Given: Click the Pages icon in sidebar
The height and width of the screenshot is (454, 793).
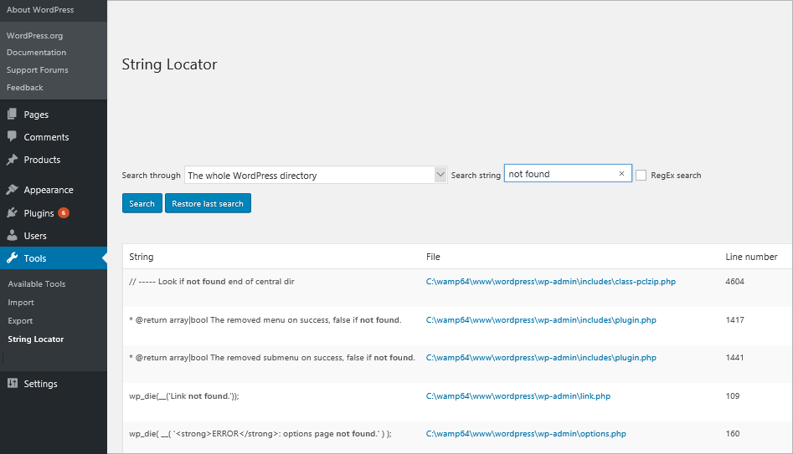Looking at the screenshot, I should 12,115.
